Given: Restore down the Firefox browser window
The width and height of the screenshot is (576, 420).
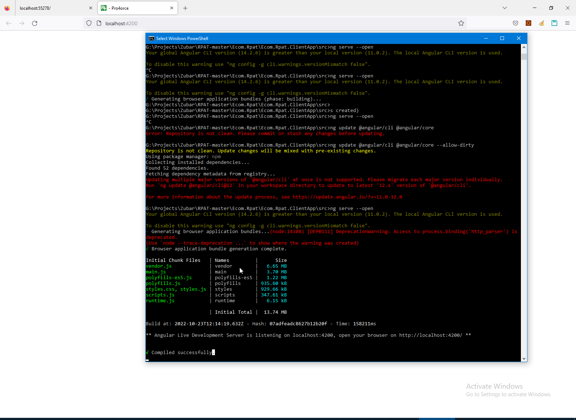Looking at the screenshot, I should pyautogui.click(x=551, y=8).
